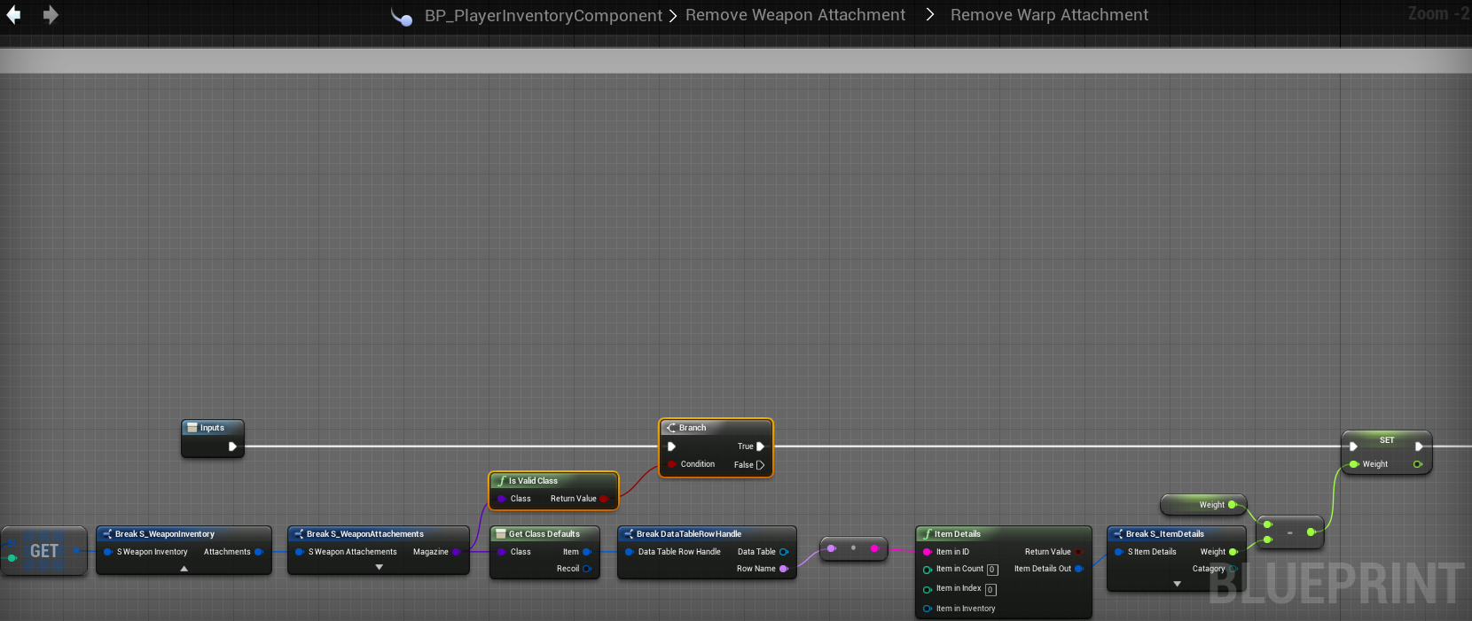Expand pins on Break S_WeaponAttachements node

(x=379, y=568)
